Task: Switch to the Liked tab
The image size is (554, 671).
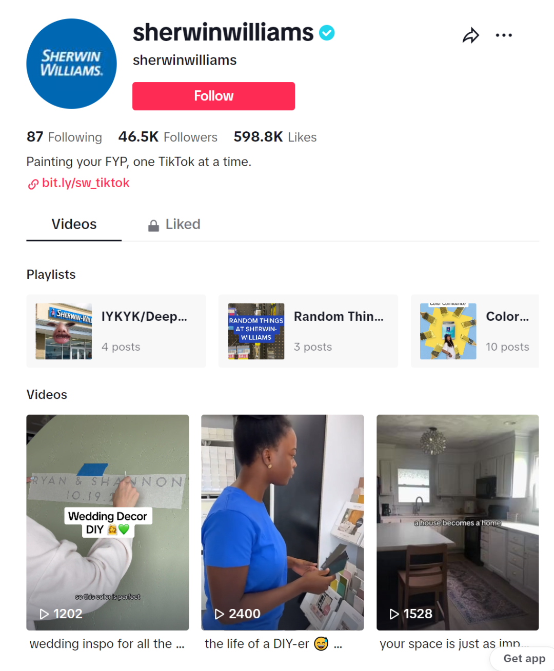Action: 174,225
